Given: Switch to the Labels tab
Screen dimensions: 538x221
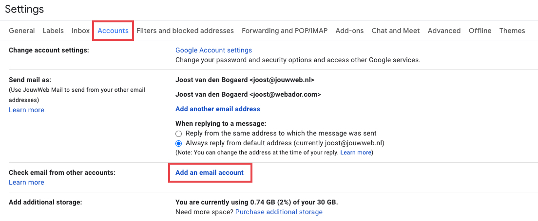Looking at the screenshot, I should [x=53, y=31].
